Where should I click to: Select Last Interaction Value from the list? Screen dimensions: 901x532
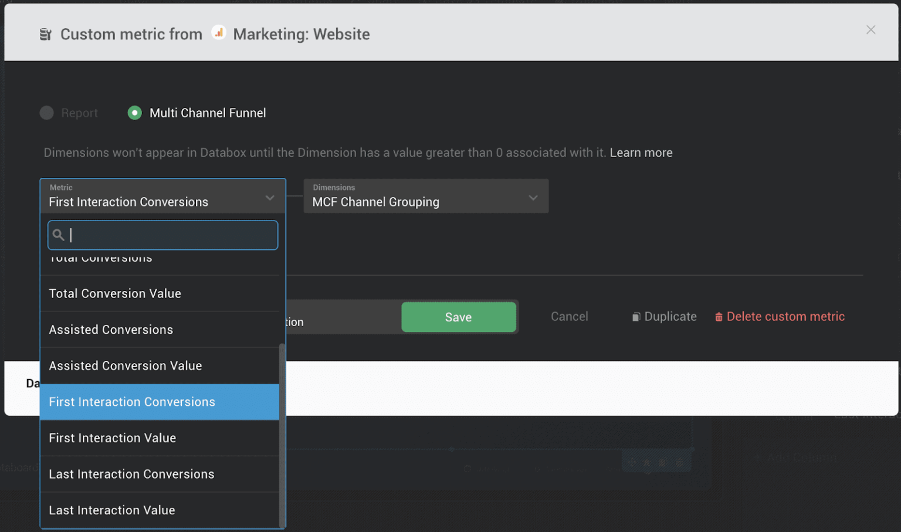(111, 510)
